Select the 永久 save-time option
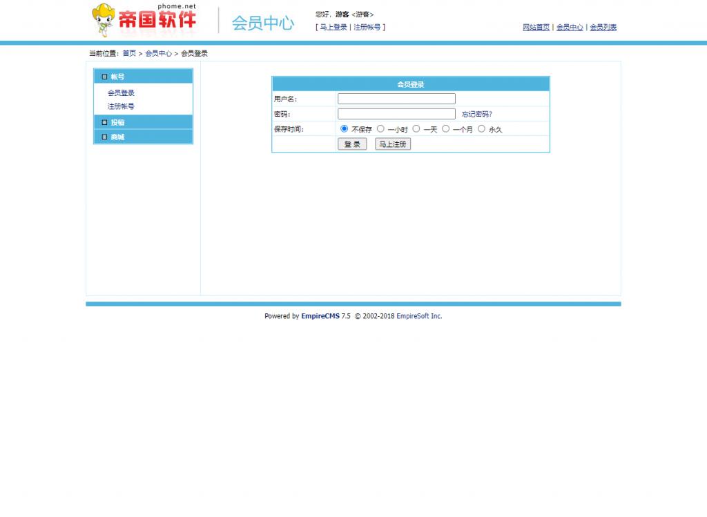Image resolution: width=707 pixels, height=517 pixels. [x=481, y=129]
